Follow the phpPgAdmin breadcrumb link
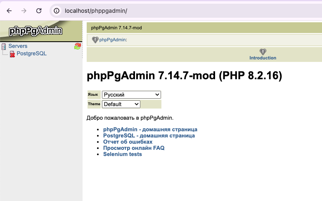The width and height of the screenshot is (322, 201). (x=113, y=40)
